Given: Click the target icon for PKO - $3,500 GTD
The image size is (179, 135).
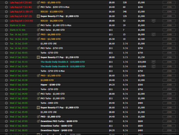Looking at the screenshot, I should coord(38,76).
